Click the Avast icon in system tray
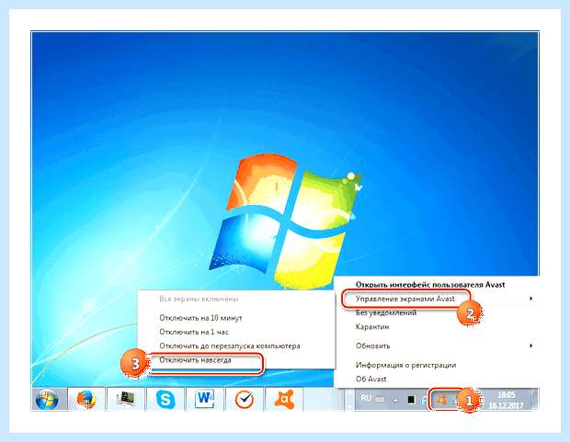 [x=441, y=400]
